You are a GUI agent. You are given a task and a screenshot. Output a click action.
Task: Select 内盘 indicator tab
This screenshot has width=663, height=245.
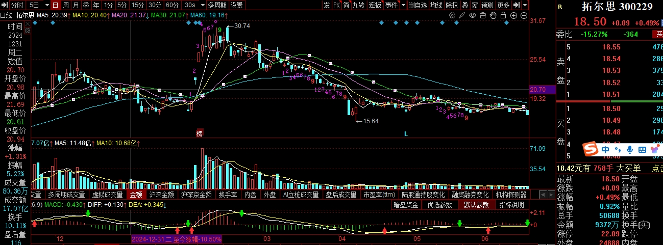tap(250, 195)
